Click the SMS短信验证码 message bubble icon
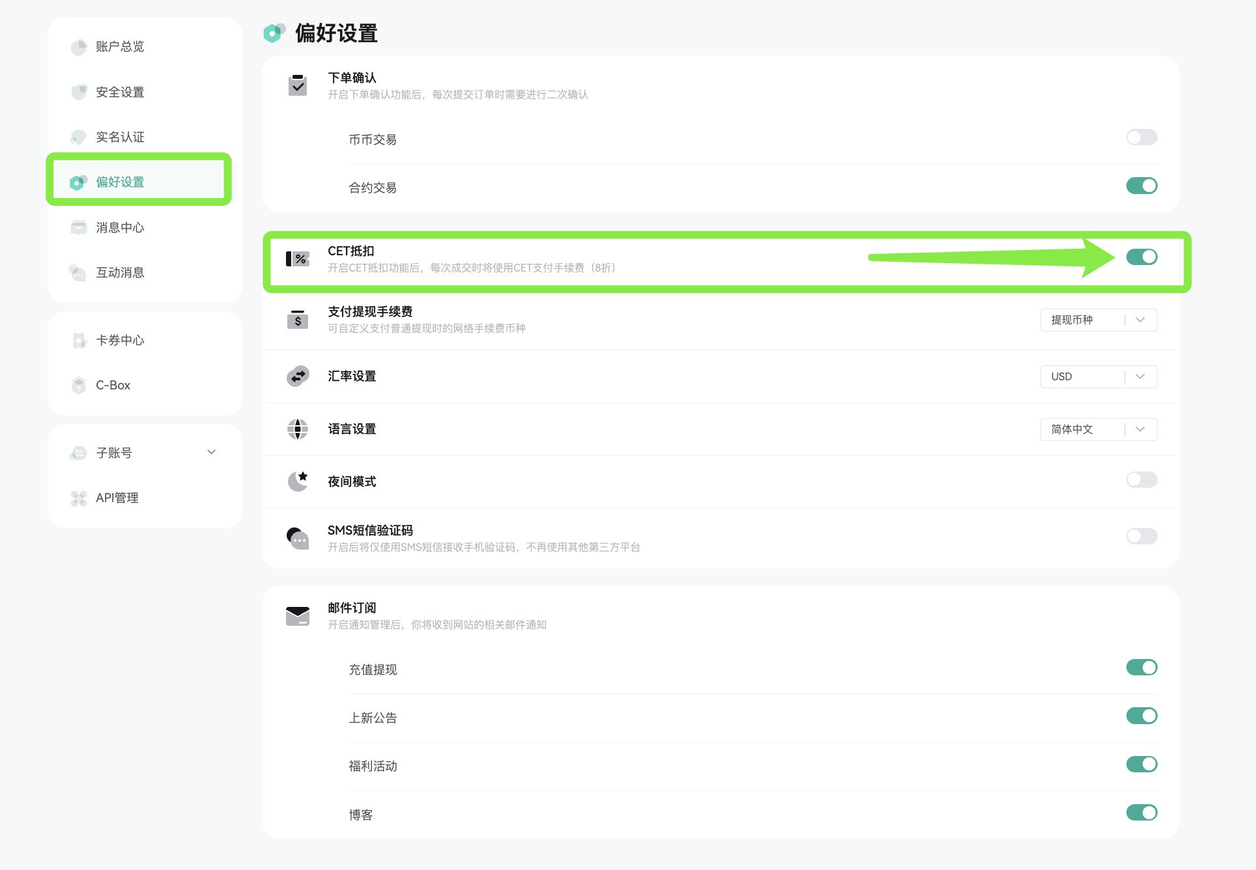 [298, 538]
